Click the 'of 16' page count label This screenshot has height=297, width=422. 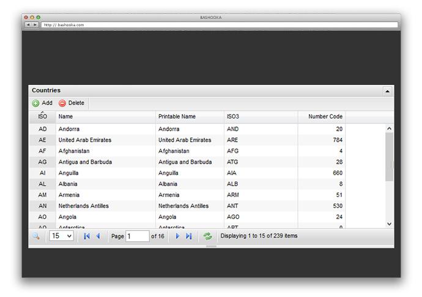[157, 237]
